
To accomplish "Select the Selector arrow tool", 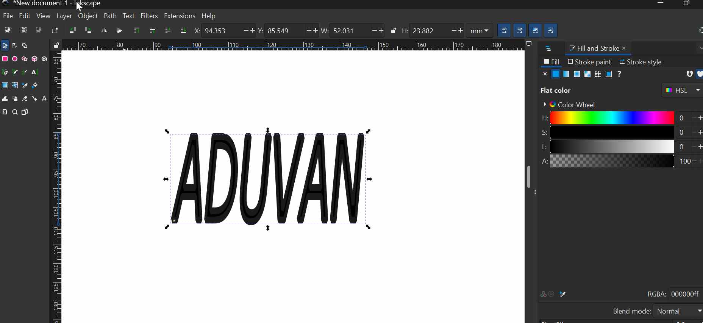I will 5,46.
